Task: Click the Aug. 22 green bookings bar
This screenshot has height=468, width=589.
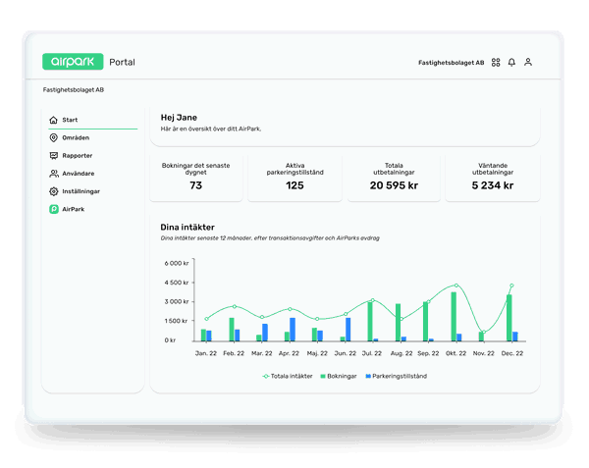Action: pos(398,323)
